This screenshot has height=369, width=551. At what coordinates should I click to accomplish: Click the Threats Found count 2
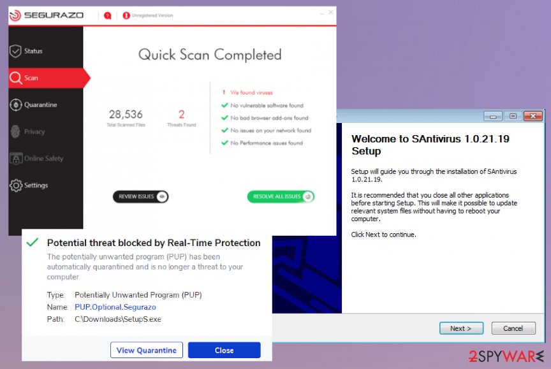tap(182, 114)
